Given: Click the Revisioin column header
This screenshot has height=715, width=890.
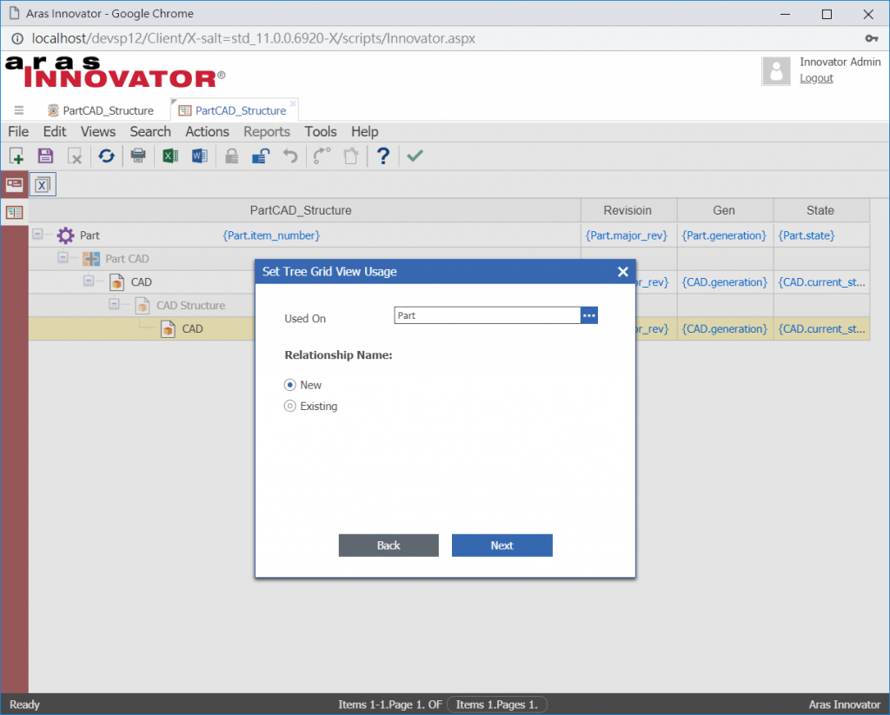Looking at the screenshot, I should (x=628, y=210).
